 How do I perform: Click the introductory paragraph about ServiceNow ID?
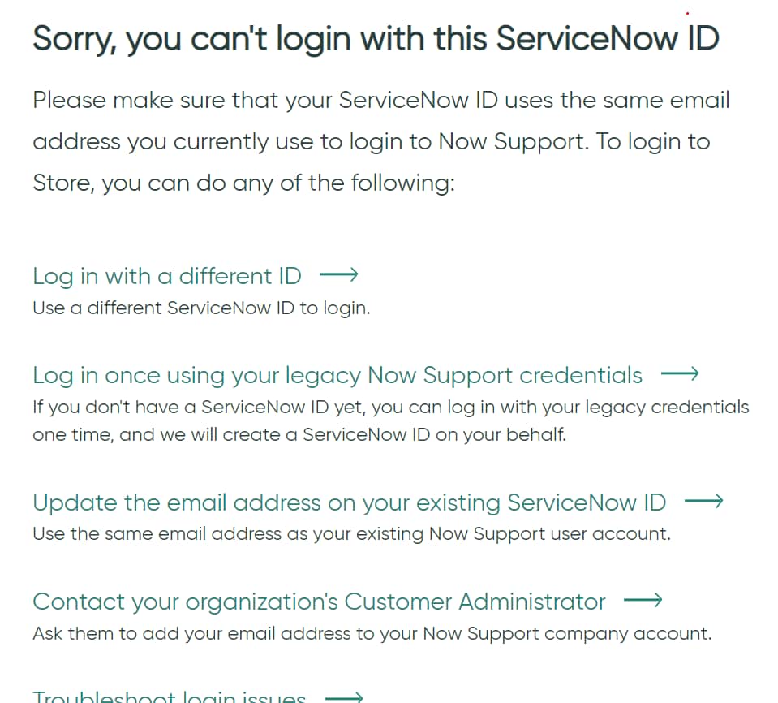[381, 141]
